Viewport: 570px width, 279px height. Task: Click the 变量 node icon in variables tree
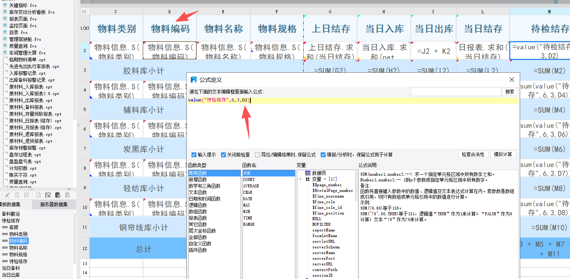tap(307, 179)
